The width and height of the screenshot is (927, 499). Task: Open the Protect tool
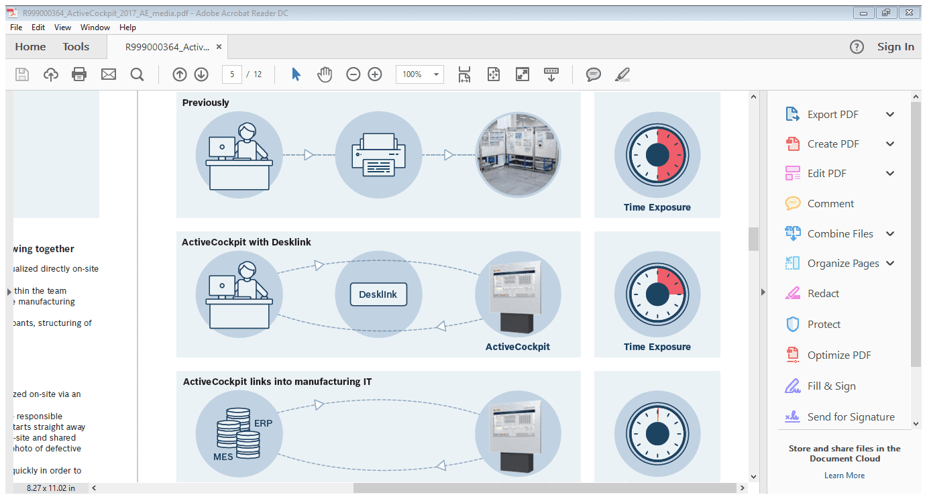824,324
